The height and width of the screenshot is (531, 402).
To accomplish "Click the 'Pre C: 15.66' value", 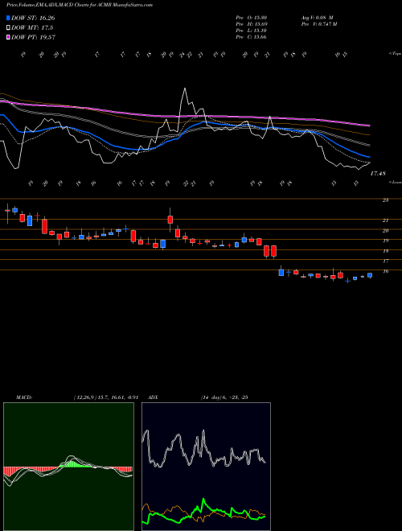I will click(x=252, y=37).
